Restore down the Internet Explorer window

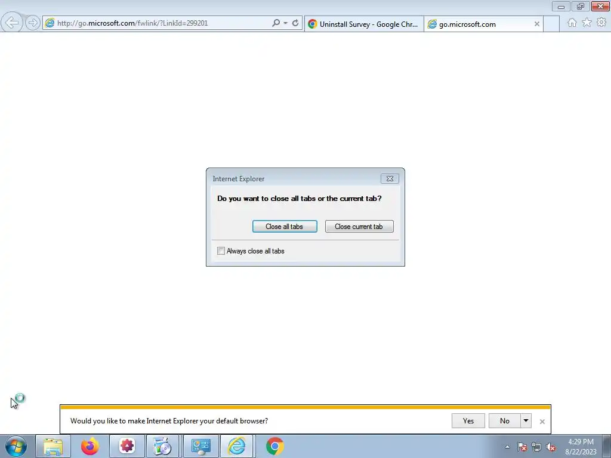(581, 6)
